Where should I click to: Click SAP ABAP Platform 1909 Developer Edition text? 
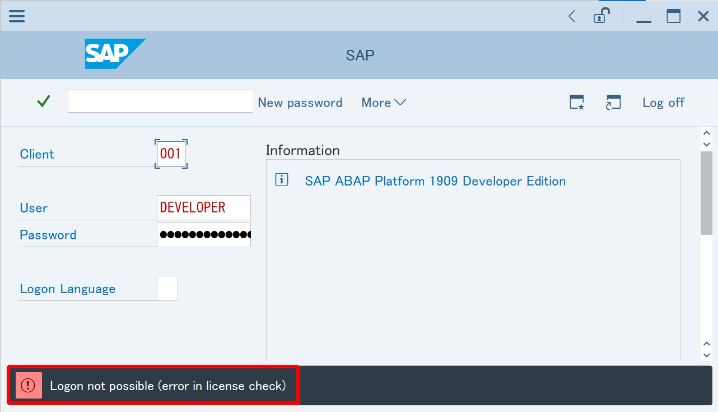click(x=435, y=181)
